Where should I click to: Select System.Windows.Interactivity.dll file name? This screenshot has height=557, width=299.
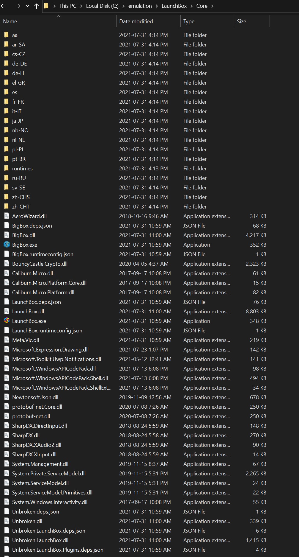pyautogui.click(x=50, y=502)
